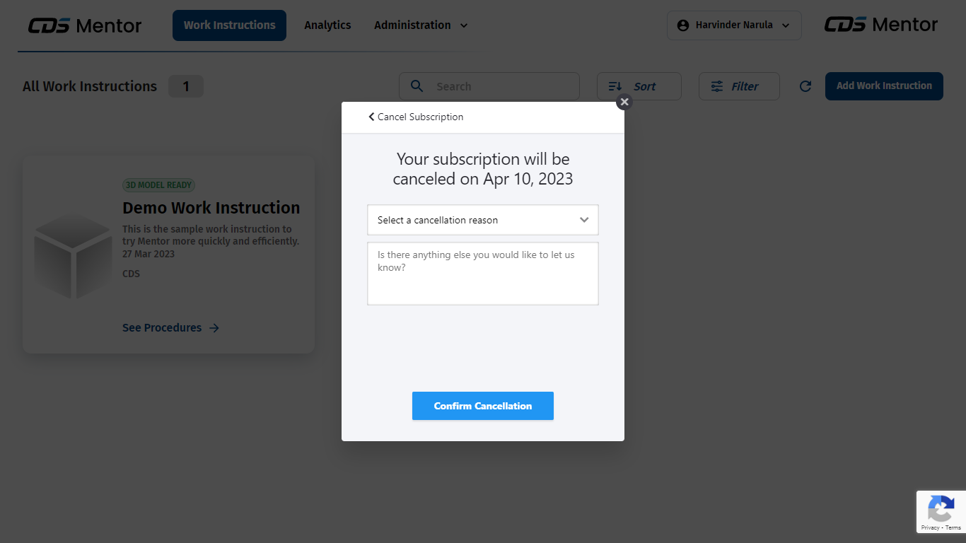Click the reCAPTCHA badge

tap(941, 512)
